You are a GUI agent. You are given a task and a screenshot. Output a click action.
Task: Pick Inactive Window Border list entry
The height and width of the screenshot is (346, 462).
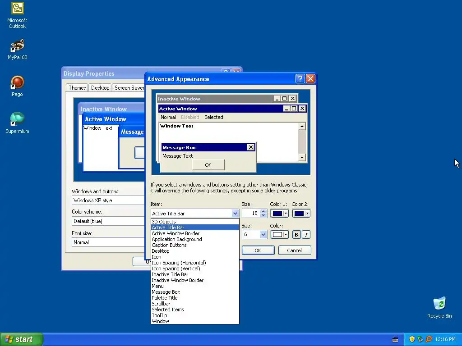point(195,280)
